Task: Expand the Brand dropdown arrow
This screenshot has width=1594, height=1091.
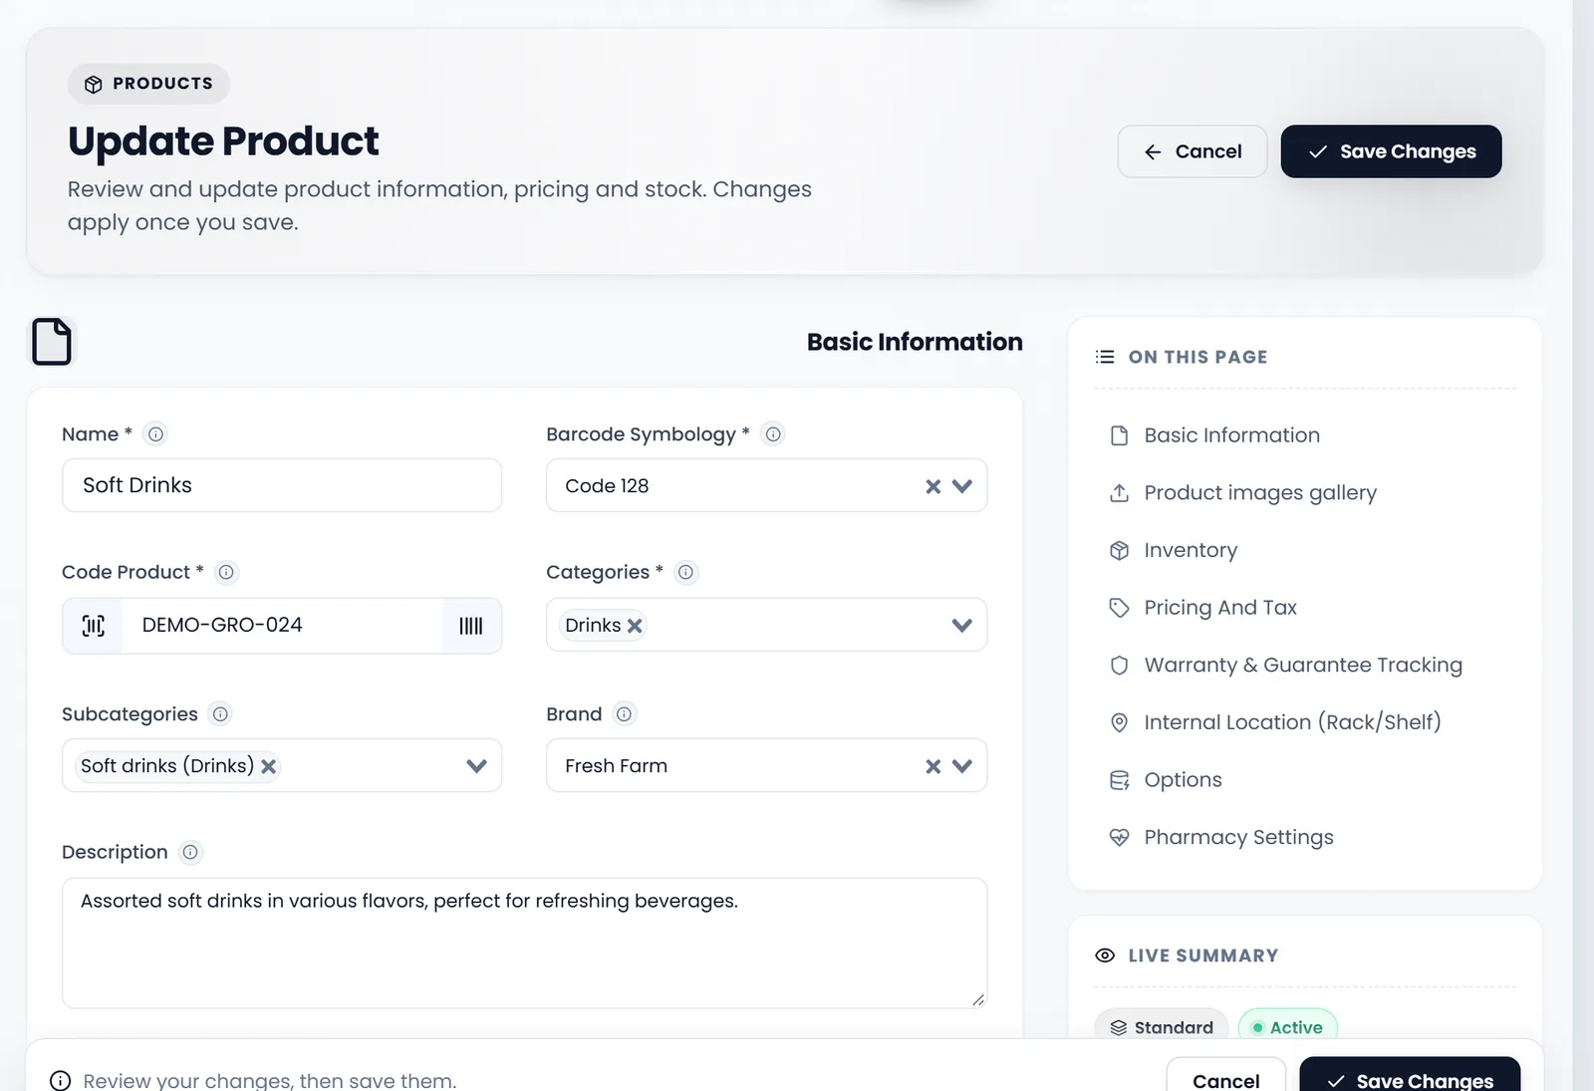Action: point(961,766)
